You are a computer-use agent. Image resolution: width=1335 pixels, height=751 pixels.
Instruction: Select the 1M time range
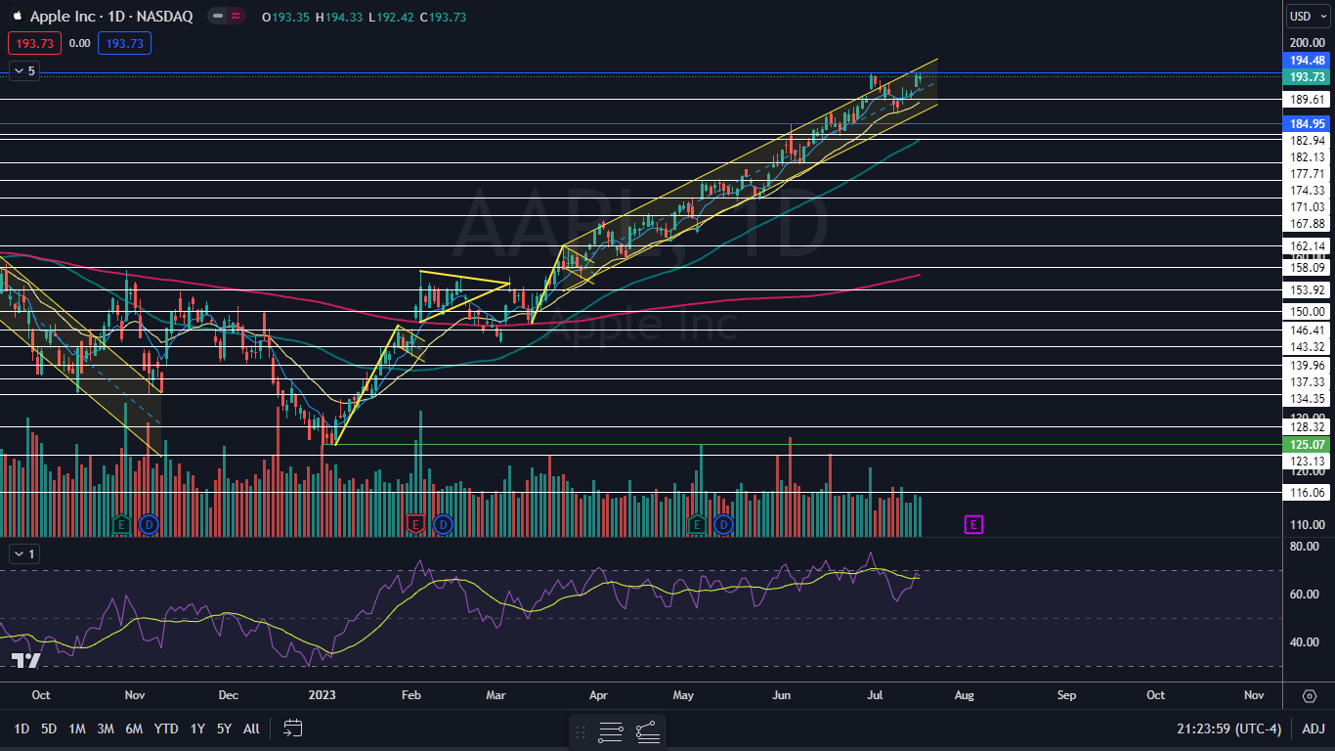click(77, 729)
